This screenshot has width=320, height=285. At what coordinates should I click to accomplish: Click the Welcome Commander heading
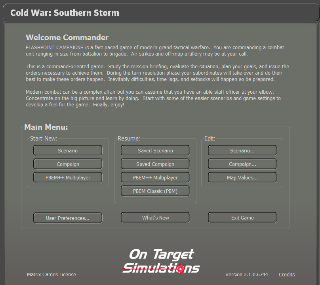pos(67,37)
